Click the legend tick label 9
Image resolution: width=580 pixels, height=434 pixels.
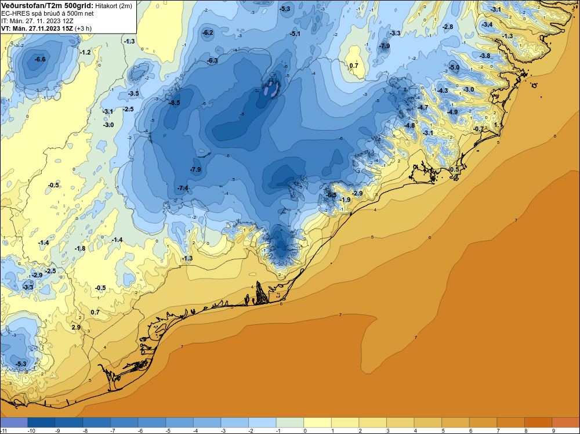(x=553, y=431)
